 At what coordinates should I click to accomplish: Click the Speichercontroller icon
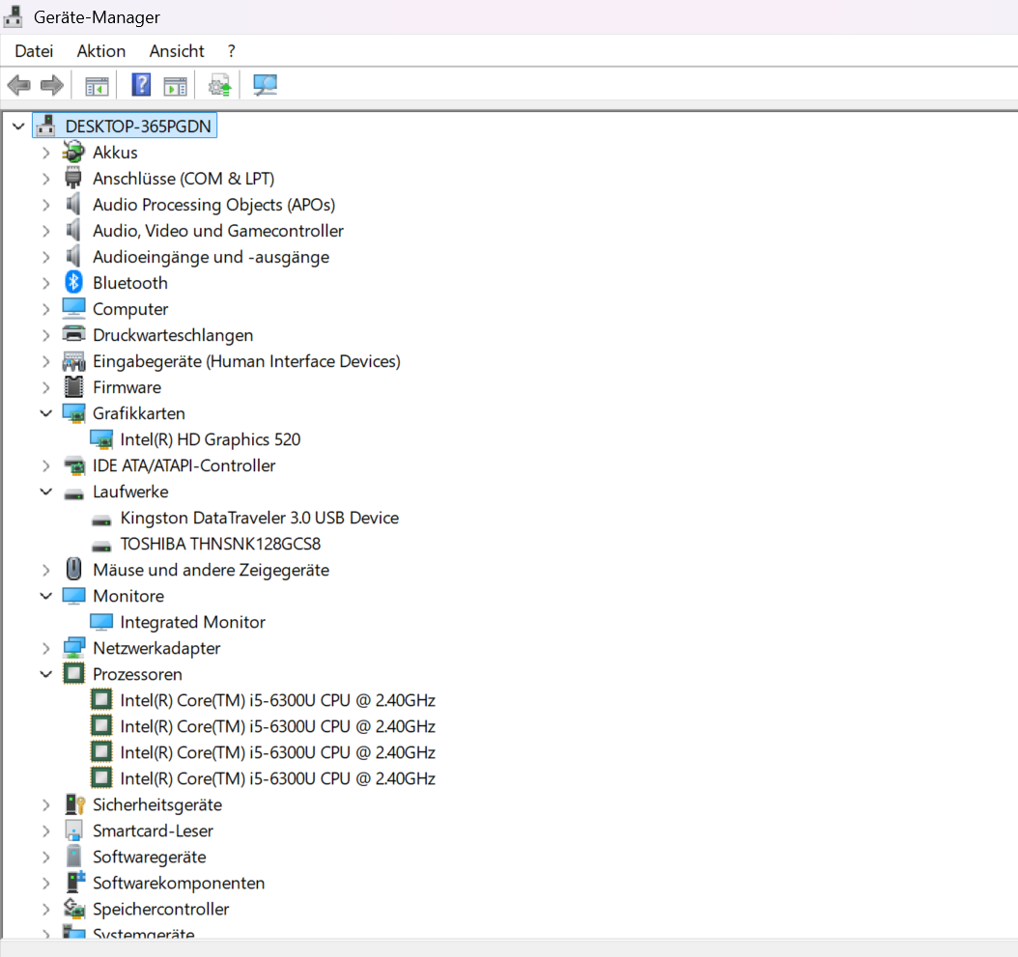click(74, 909)
